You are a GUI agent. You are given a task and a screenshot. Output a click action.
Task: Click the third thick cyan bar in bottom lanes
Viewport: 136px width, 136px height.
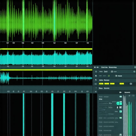click(x=64, y=115)
